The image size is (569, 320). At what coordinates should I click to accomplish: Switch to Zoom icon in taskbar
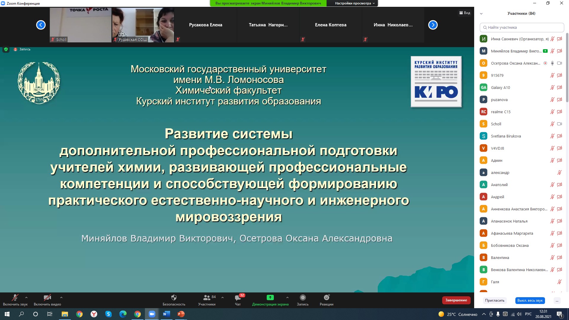(x=152, y=314)
